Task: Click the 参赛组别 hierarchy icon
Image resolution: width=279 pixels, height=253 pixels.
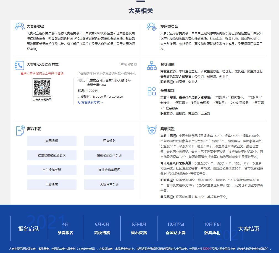Action: pyautogui.click(x=152, y=66)
